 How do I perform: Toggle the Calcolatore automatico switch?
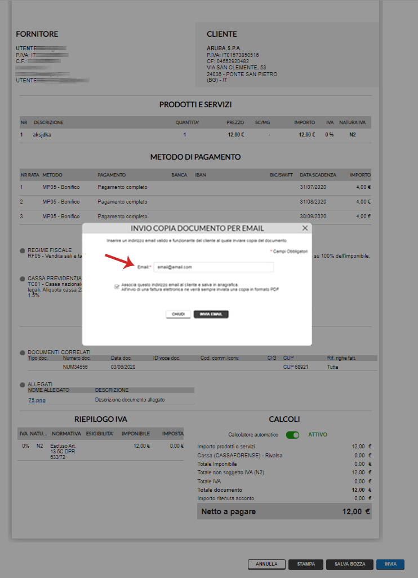[292, 435]
